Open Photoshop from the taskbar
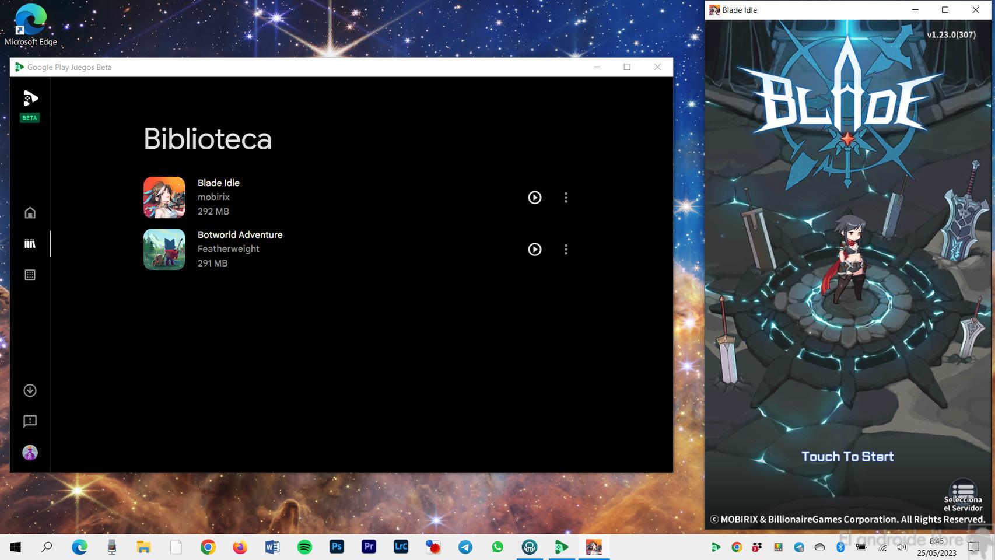 (x=337, y=547)
